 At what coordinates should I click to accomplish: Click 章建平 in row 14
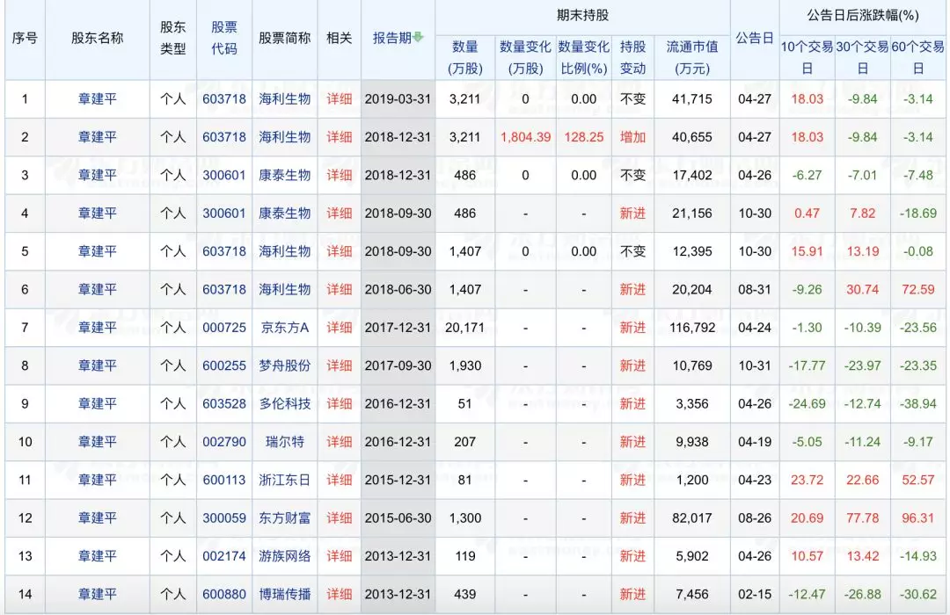click(x=97, y=595)
